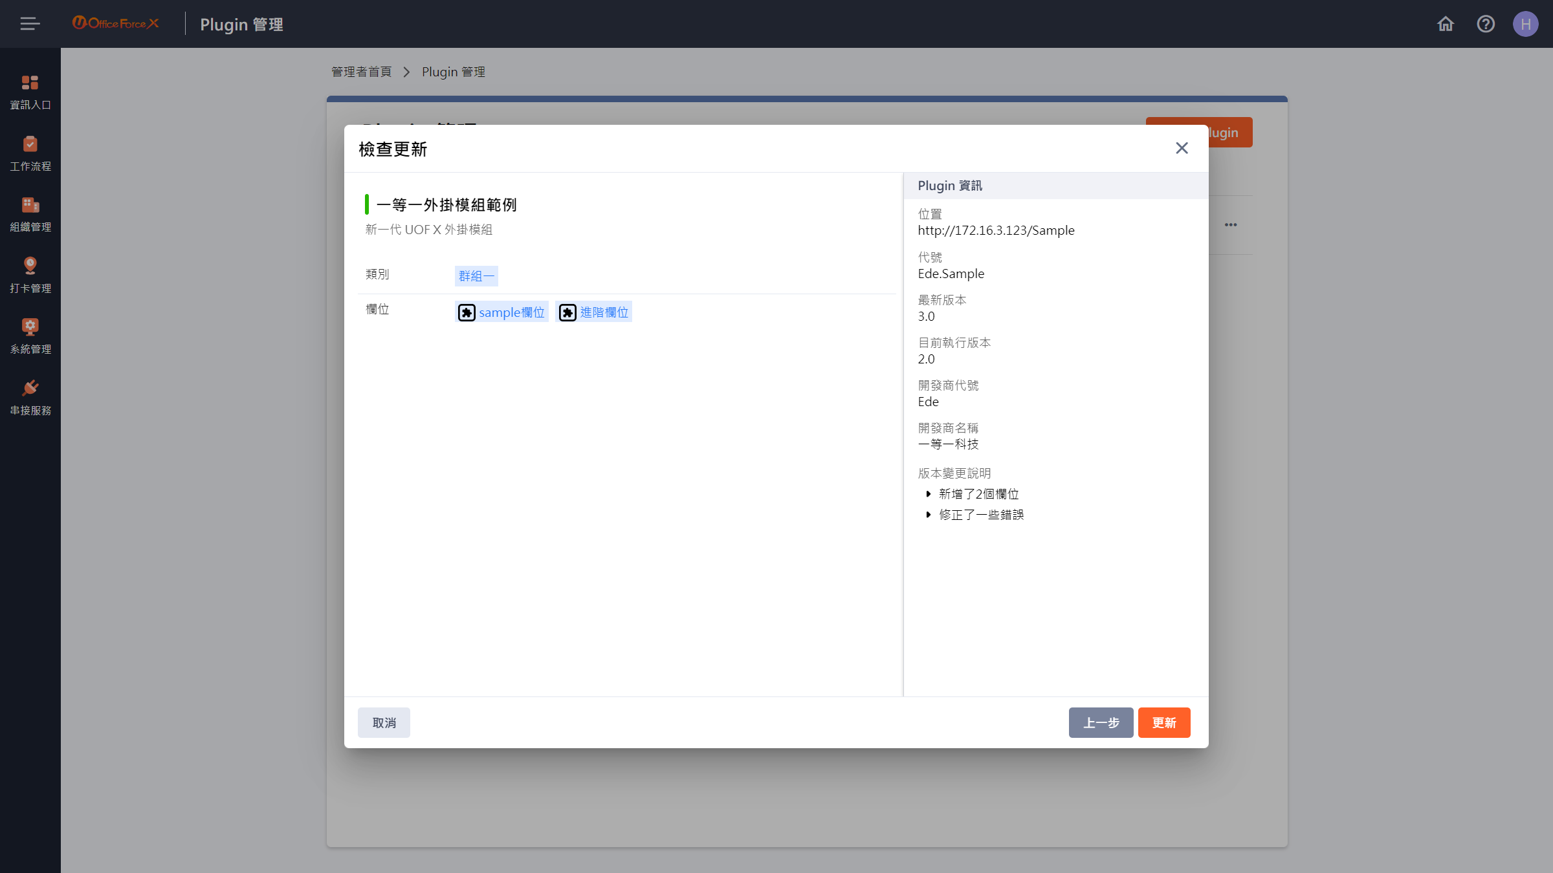This screenshot has height=873, width=1553.
Task: Click the 開發商名稱 value 一等一科技
Action: click(948, 444)
